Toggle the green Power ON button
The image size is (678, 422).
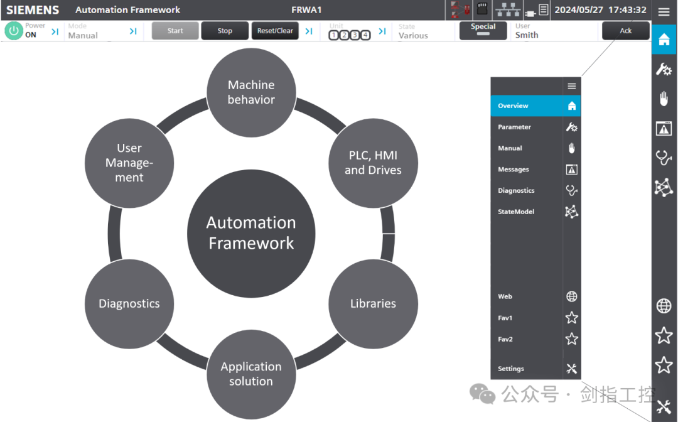pos(14,31)
